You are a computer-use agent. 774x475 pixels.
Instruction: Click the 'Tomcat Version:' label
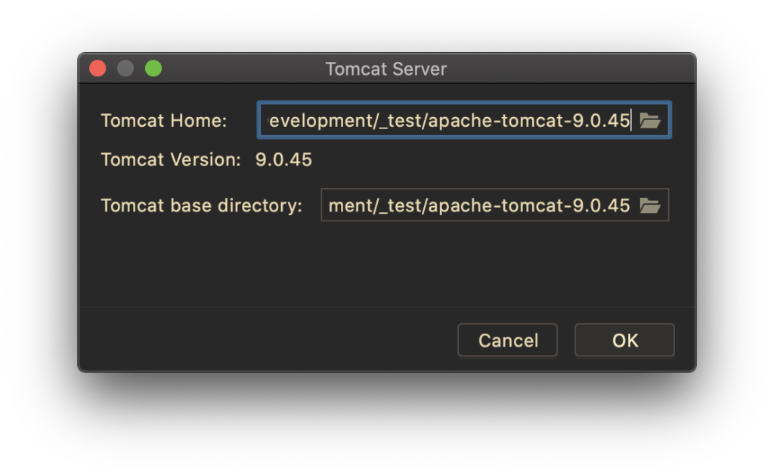[171, 160]
